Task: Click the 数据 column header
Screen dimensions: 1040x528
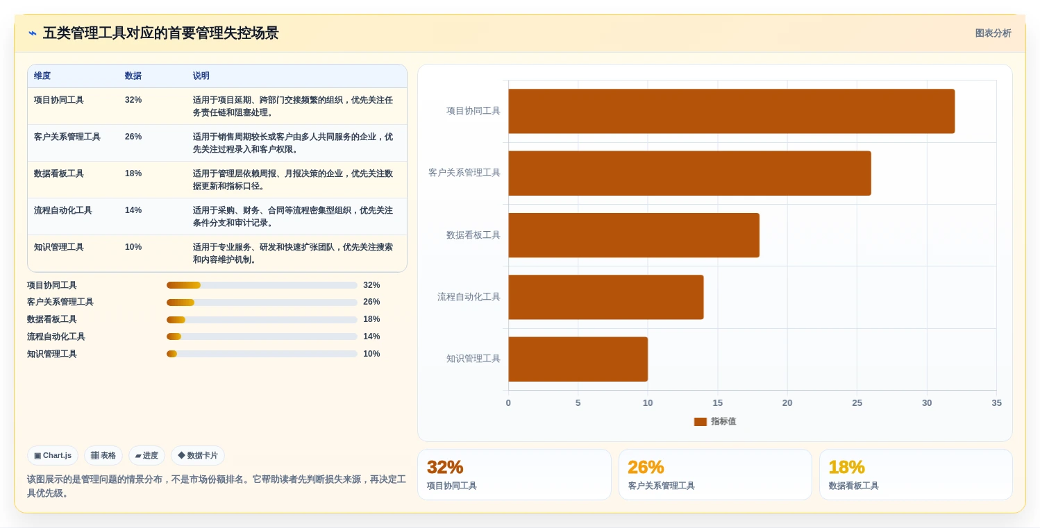Action: 133,76
